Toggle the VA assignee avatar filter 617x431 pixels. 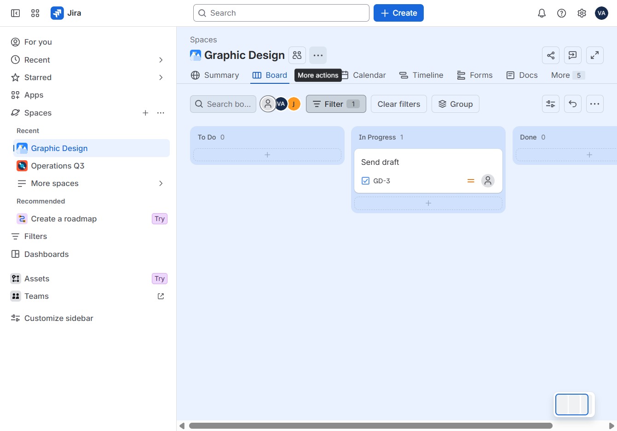pos(281,104)
